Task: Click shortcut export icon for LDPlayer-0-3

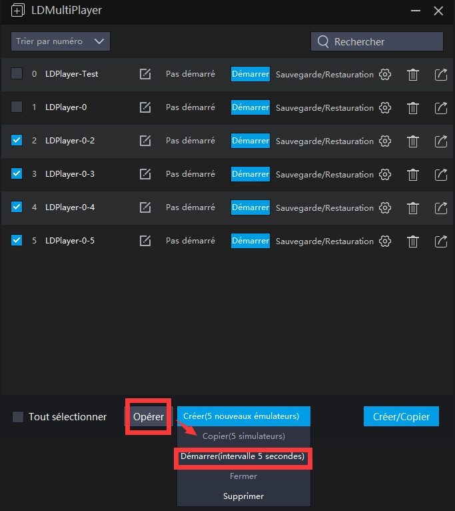Action: (441, 174)
